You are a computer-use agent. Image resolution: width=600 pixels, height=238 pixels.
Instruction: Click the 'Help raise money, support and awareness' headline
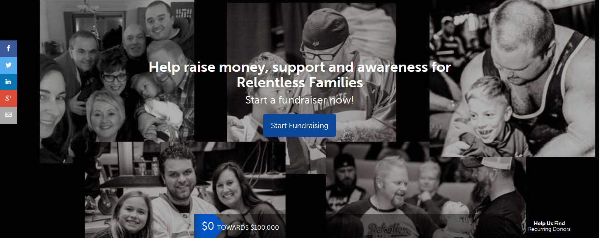[x=299, y=67]
